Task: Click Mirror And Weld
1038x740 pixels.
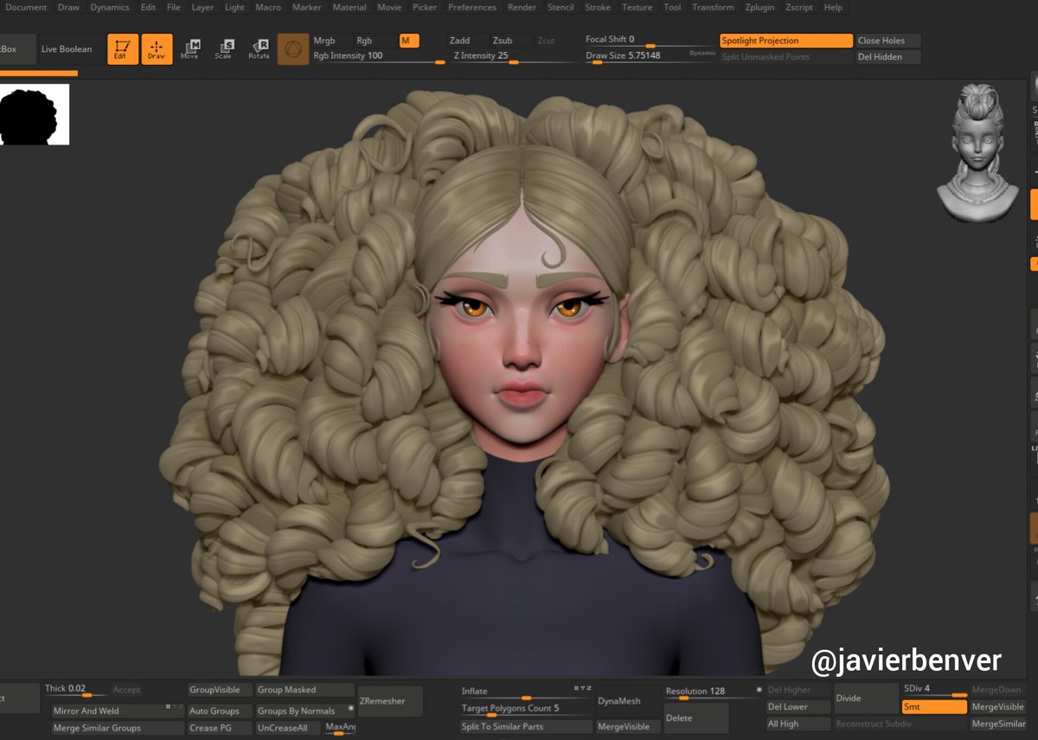Action: point(118,711)
